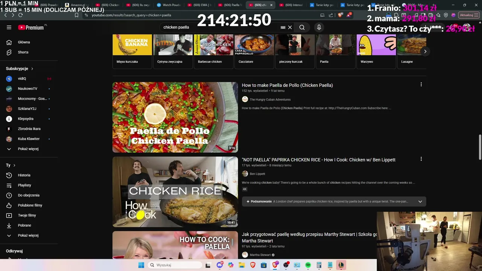Open 'How to make Paella de Pollo' title
The image size is (482, 271).
(x=287, y=85)
